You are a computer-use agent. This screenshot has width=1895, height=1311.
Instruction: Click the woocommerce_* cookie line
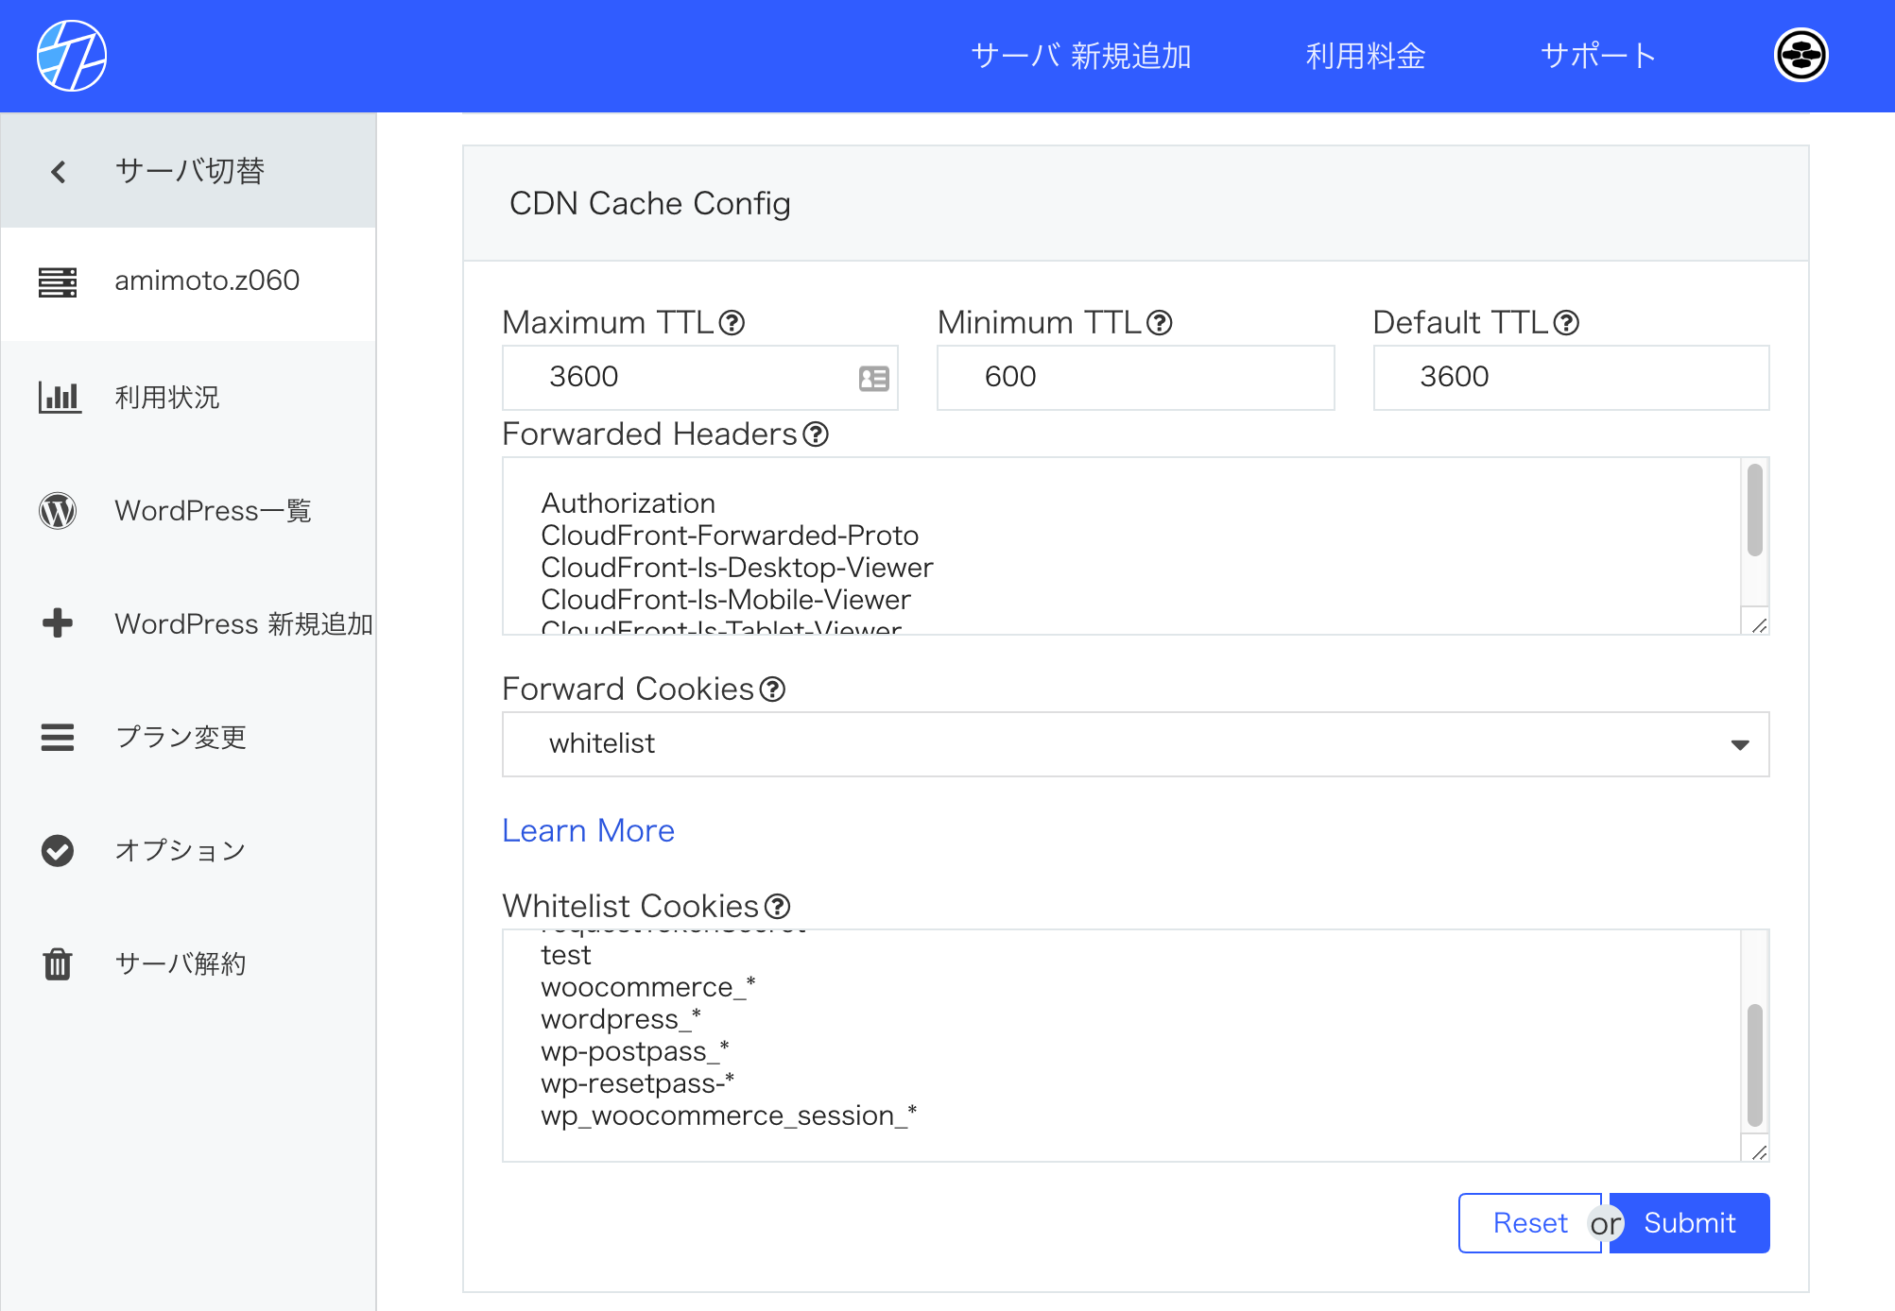coord(648,988)
